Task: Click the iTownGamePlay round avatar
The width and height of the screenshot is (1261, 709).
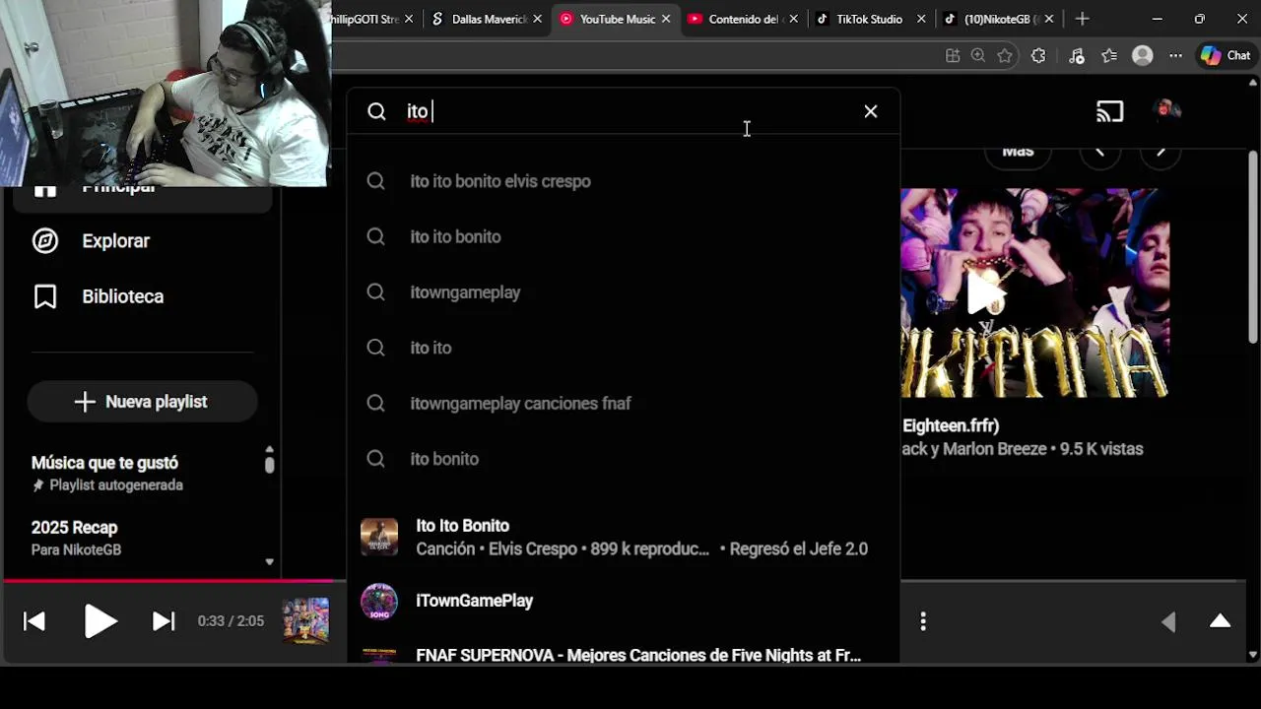Action: [379, 601]
